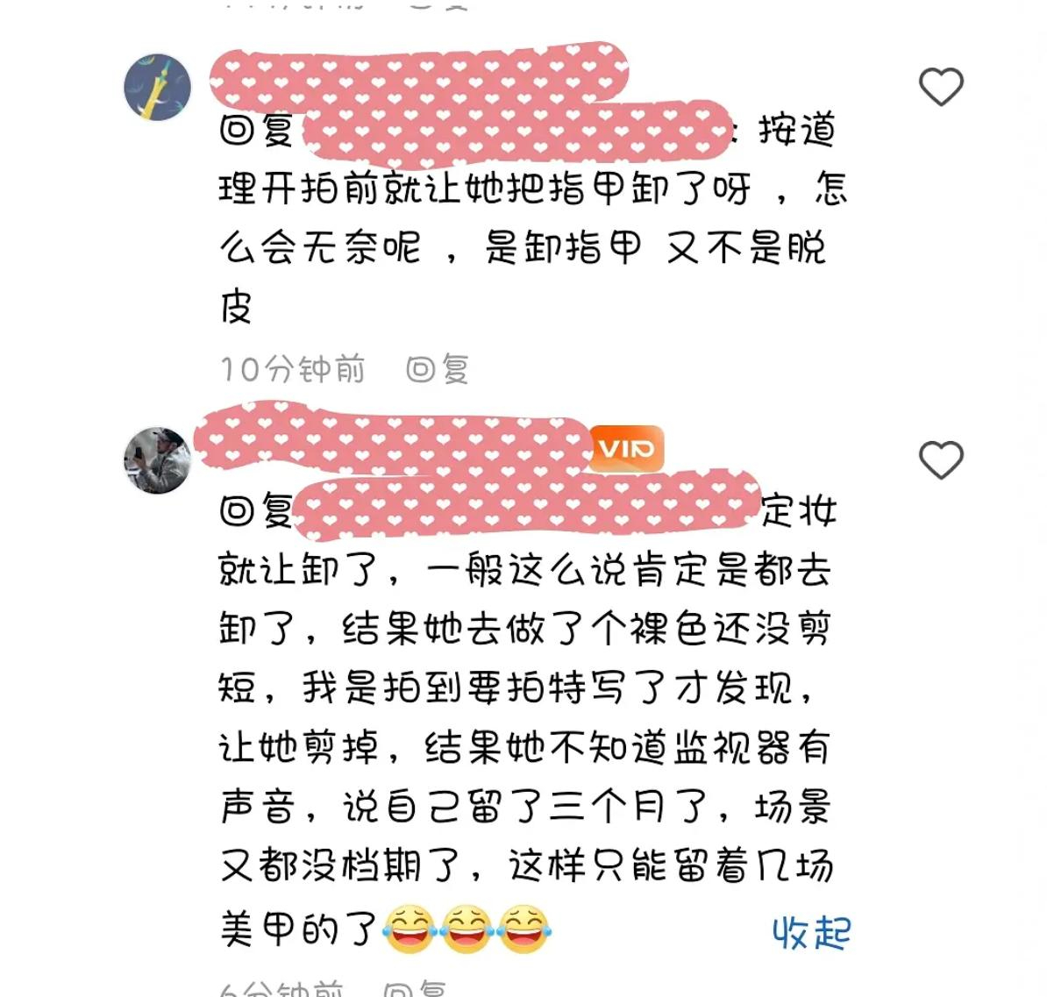Tap the cut-off reply button at top edge
The height and width of the screenshot is (997, 1047).
[438, 4]
